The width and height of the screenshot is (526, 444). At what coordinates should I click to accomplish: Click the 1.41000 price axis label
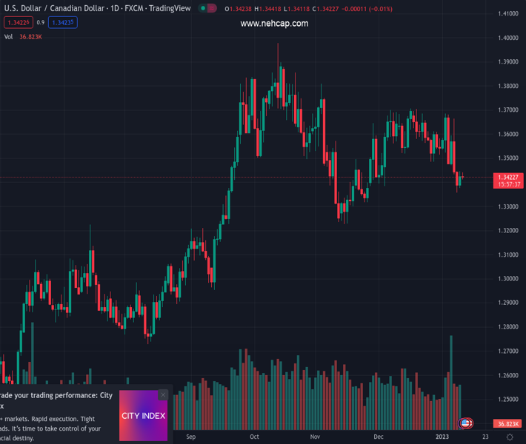[x=508, y=13]
